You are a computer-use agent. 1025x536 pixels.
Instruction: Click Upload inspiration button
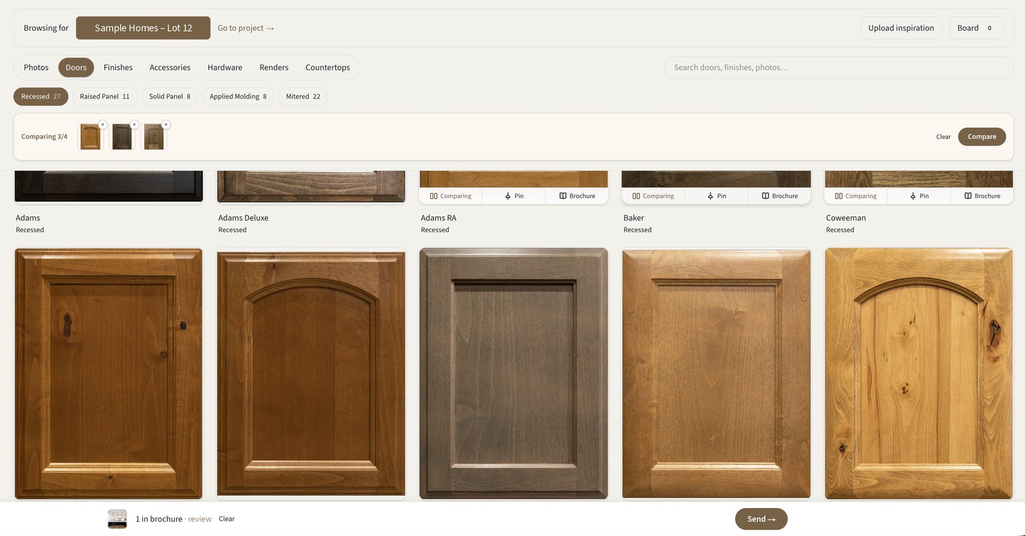coord(901,28)
